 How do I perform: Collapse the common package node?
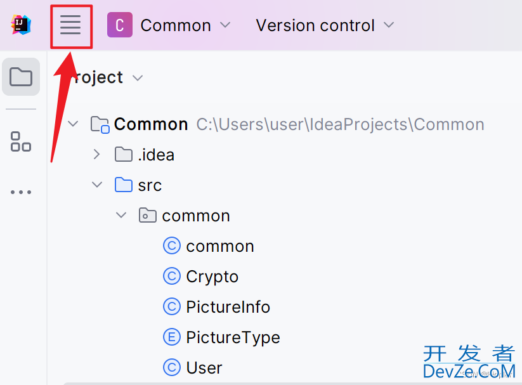click(121, 215)
